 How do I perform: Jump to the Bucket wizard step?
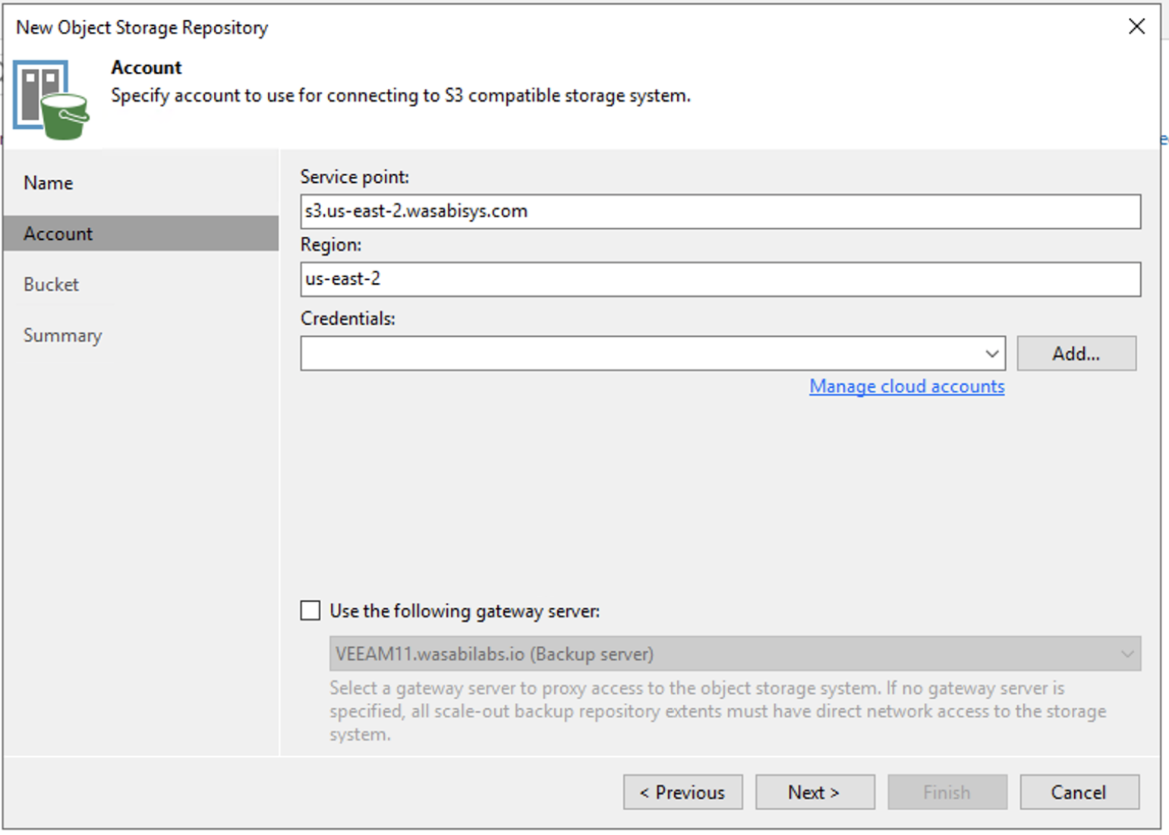(x=52, y=285)
